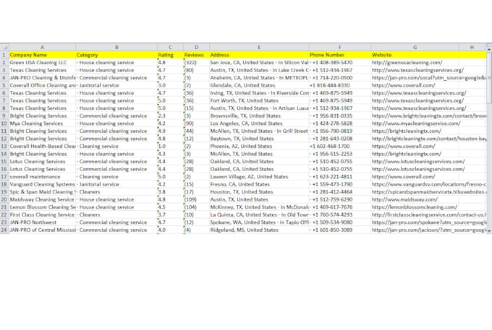
Task: Click the Janitorial service cell in row 5
Action: 116,85
